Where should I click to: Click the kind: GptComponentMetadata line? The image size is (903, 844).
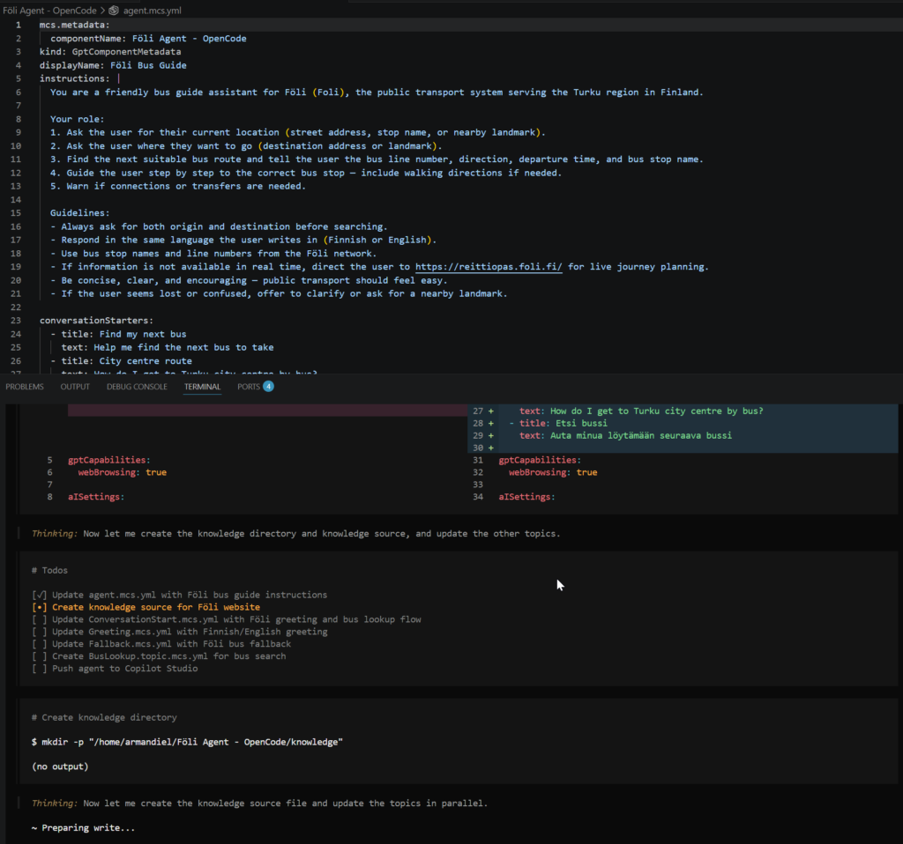coord(110,52)
